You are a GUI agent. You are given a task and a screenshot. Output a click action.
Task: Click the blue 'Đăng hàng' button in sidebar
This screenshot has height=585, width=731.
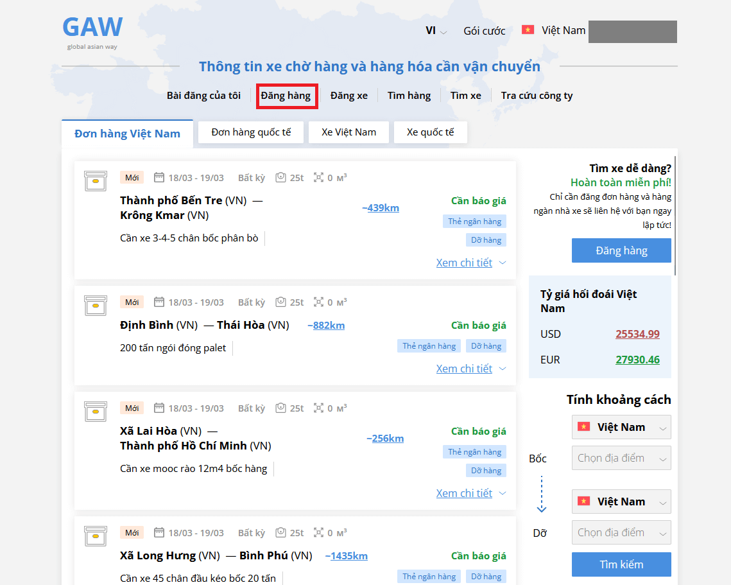[621, 250]
